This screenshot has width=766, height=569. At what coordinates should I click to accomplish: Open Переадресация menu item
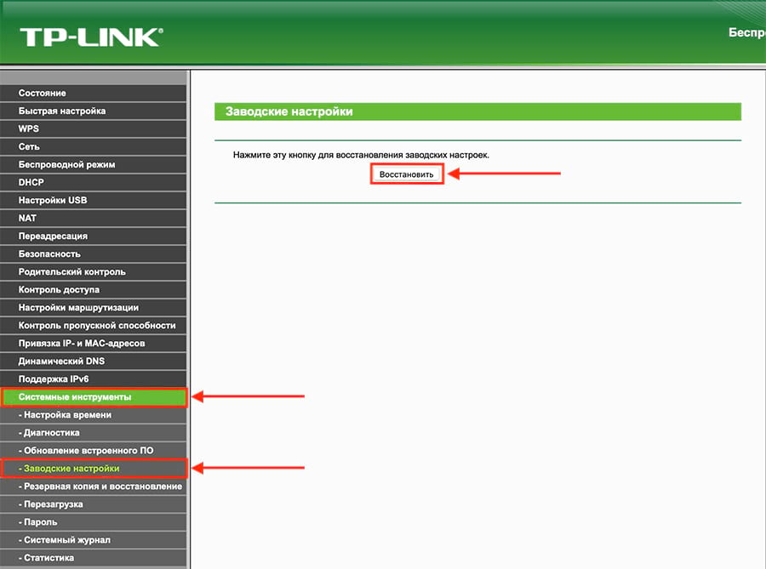94,236
